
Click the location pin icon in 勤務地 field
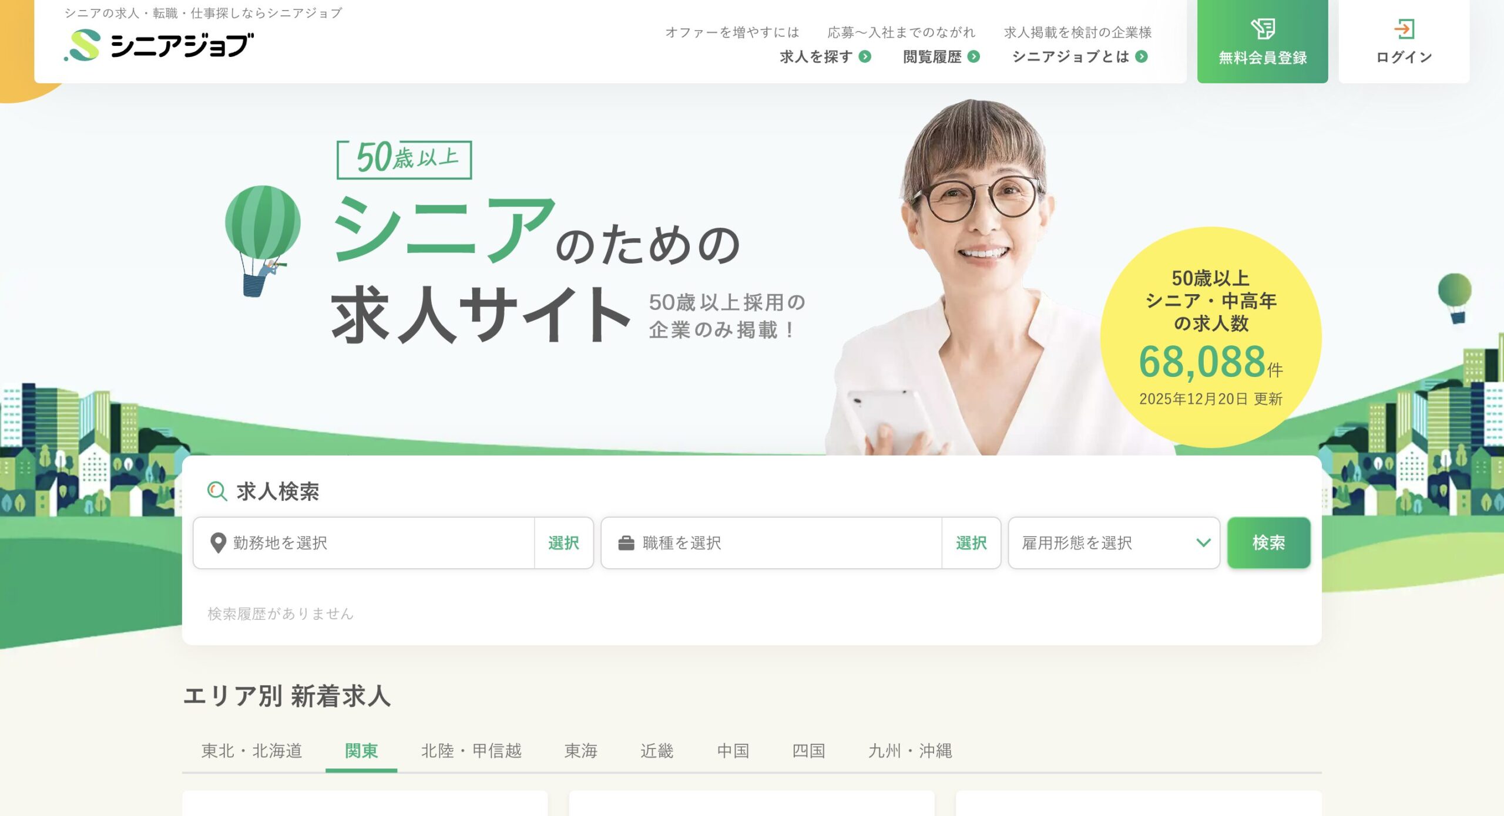[218, 543]
